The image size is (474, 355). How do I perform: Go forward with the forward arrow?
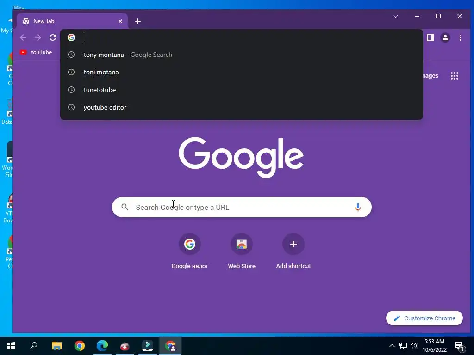click(x=38, y=37)
